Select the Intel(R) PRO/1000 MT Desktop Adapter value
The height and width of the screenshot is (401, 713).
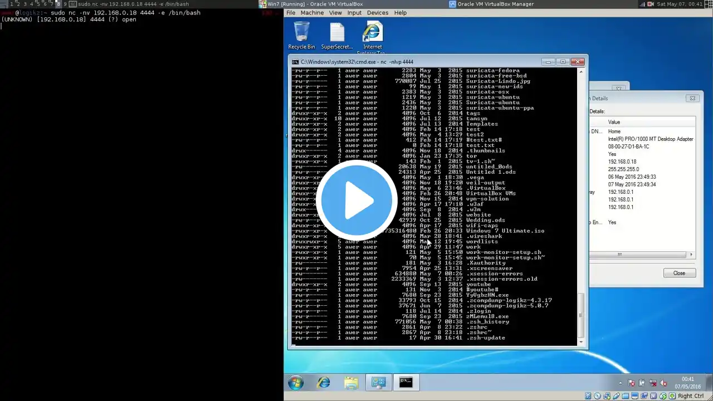click(x=651, y=139)
